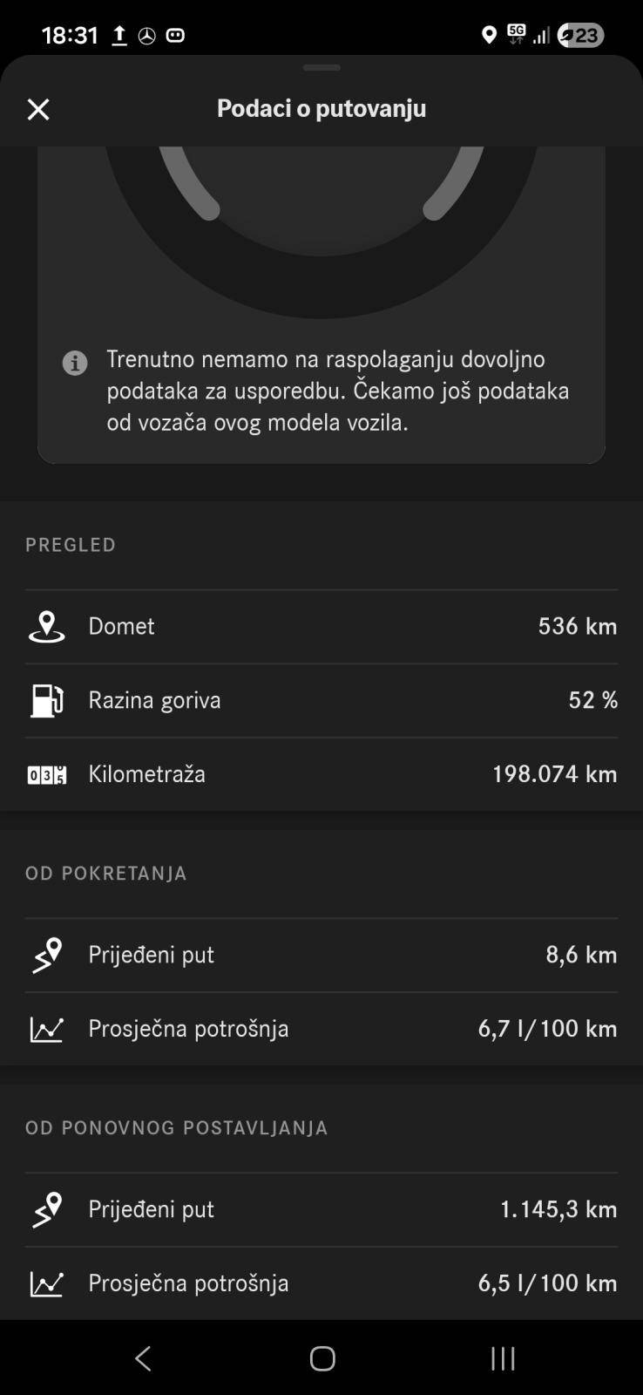Tap the 6,7 l/100 km consumption value
Image resolution: width=643 pixels, height=1395 pixels.
tap(547, 1029)
